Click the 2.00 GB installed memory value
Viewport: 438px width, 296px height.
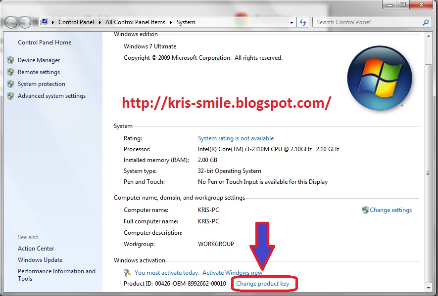point(207,160)
